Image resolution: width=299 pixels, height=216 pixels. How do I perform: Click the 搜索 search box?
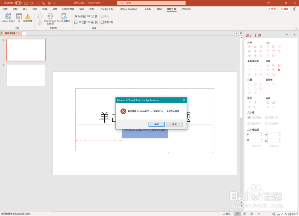pos(151,3)
